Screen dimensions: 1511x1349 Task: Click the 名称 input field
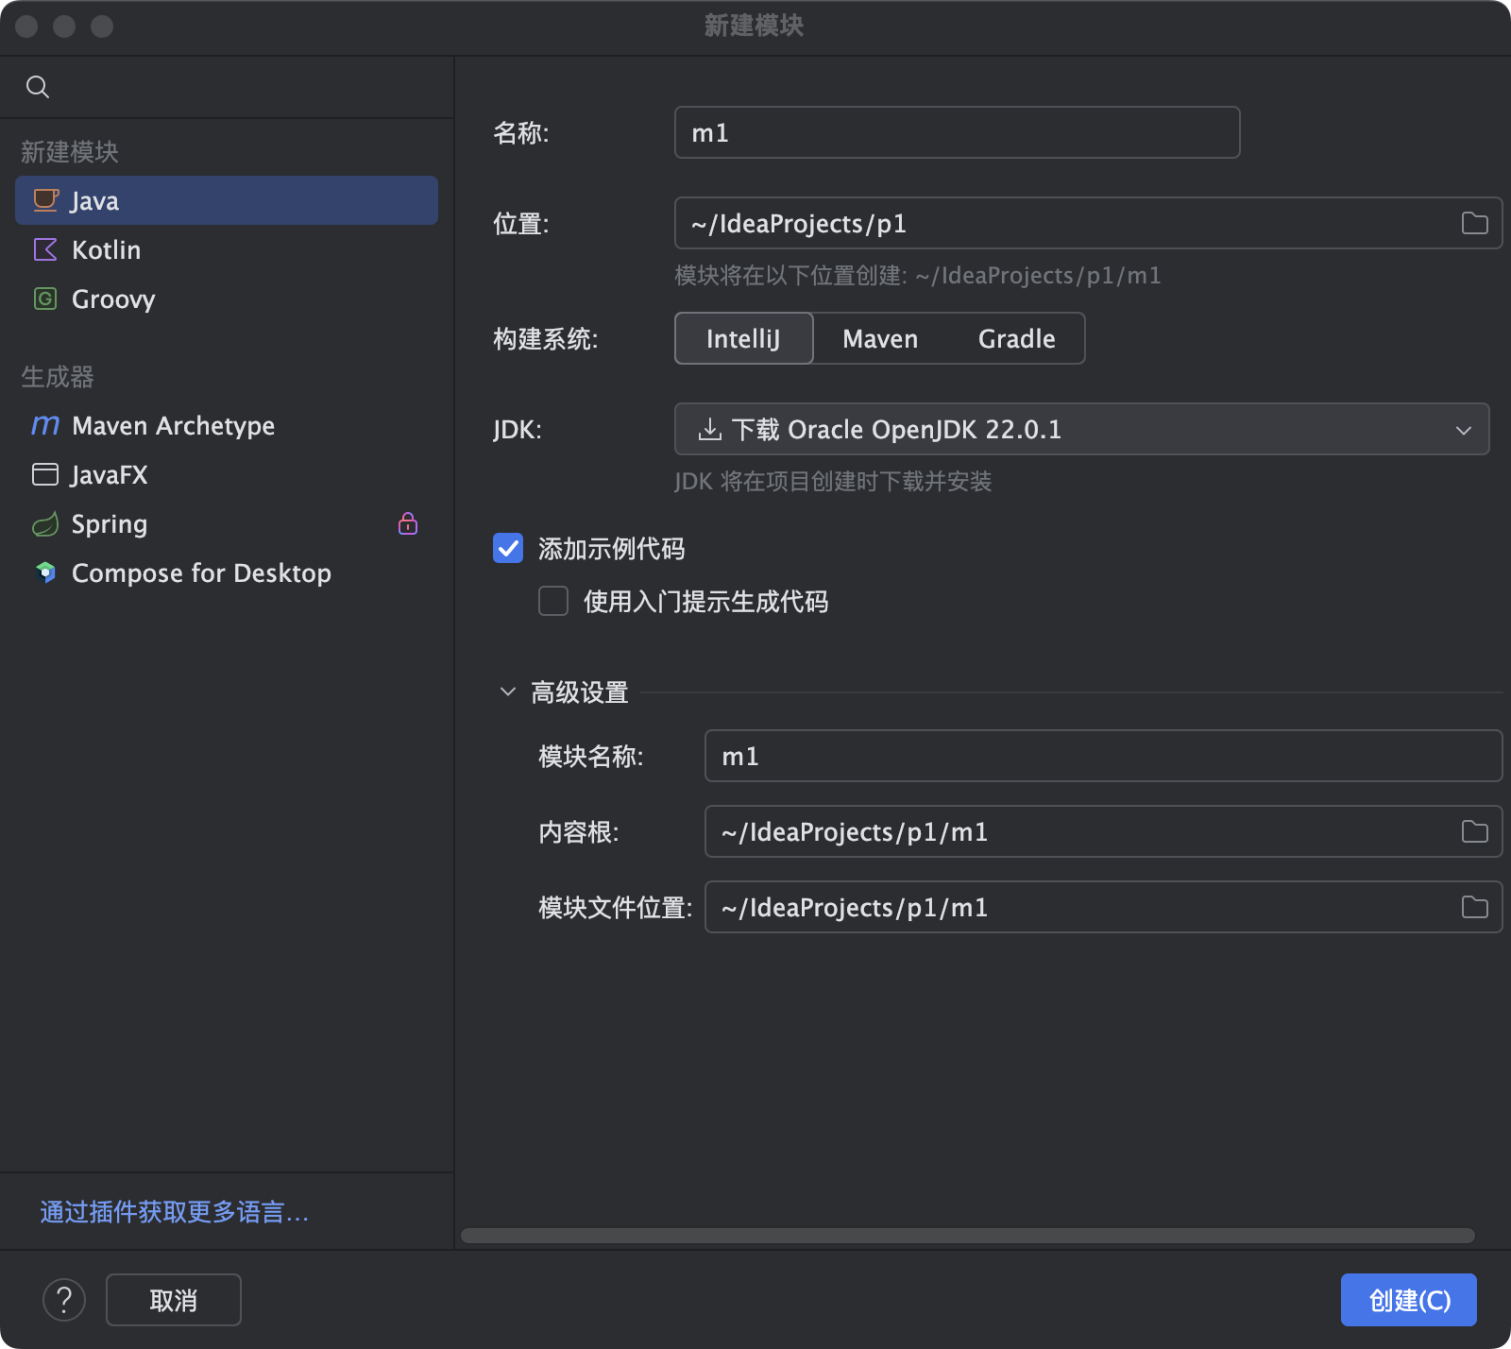[957, 132]
